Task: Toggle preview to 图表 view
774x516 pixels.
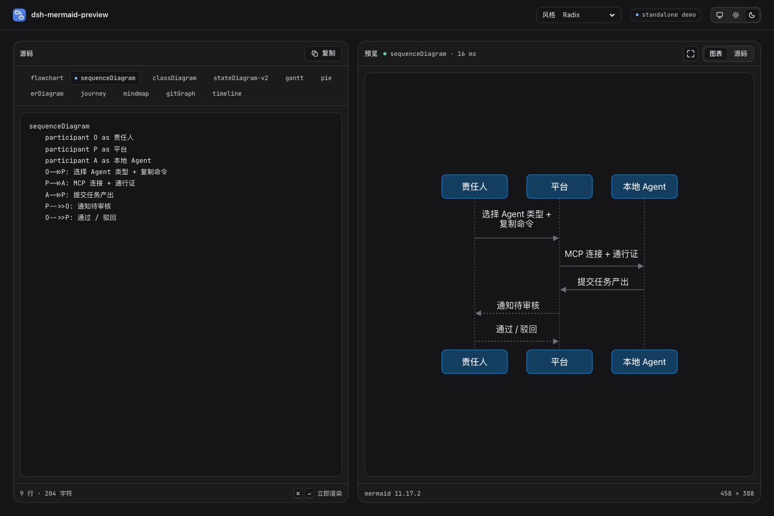Action: [716, 54]
